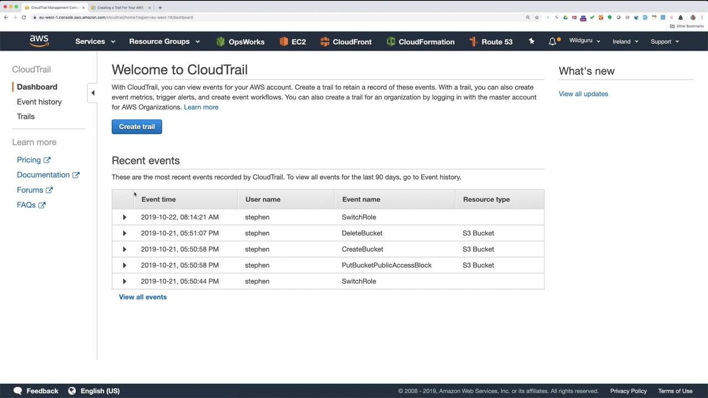The width and height of the screenshot is (708, 398).
Task: Open the CloudFormation shortcut icon
Action: (391, 41)
